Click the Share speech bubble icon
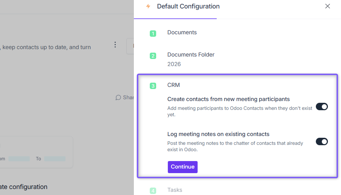341x195 pixels. pyautogui.click(x=118, y=97)
